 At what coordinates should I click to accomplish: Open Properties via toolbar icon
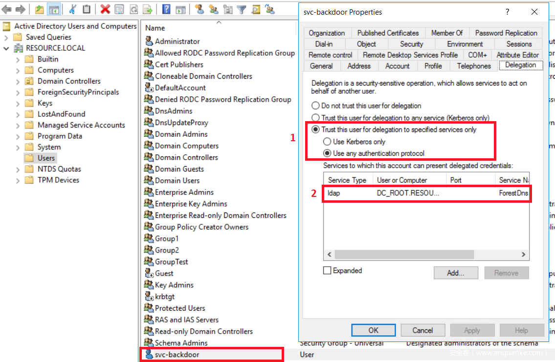(x=119, y=9)
